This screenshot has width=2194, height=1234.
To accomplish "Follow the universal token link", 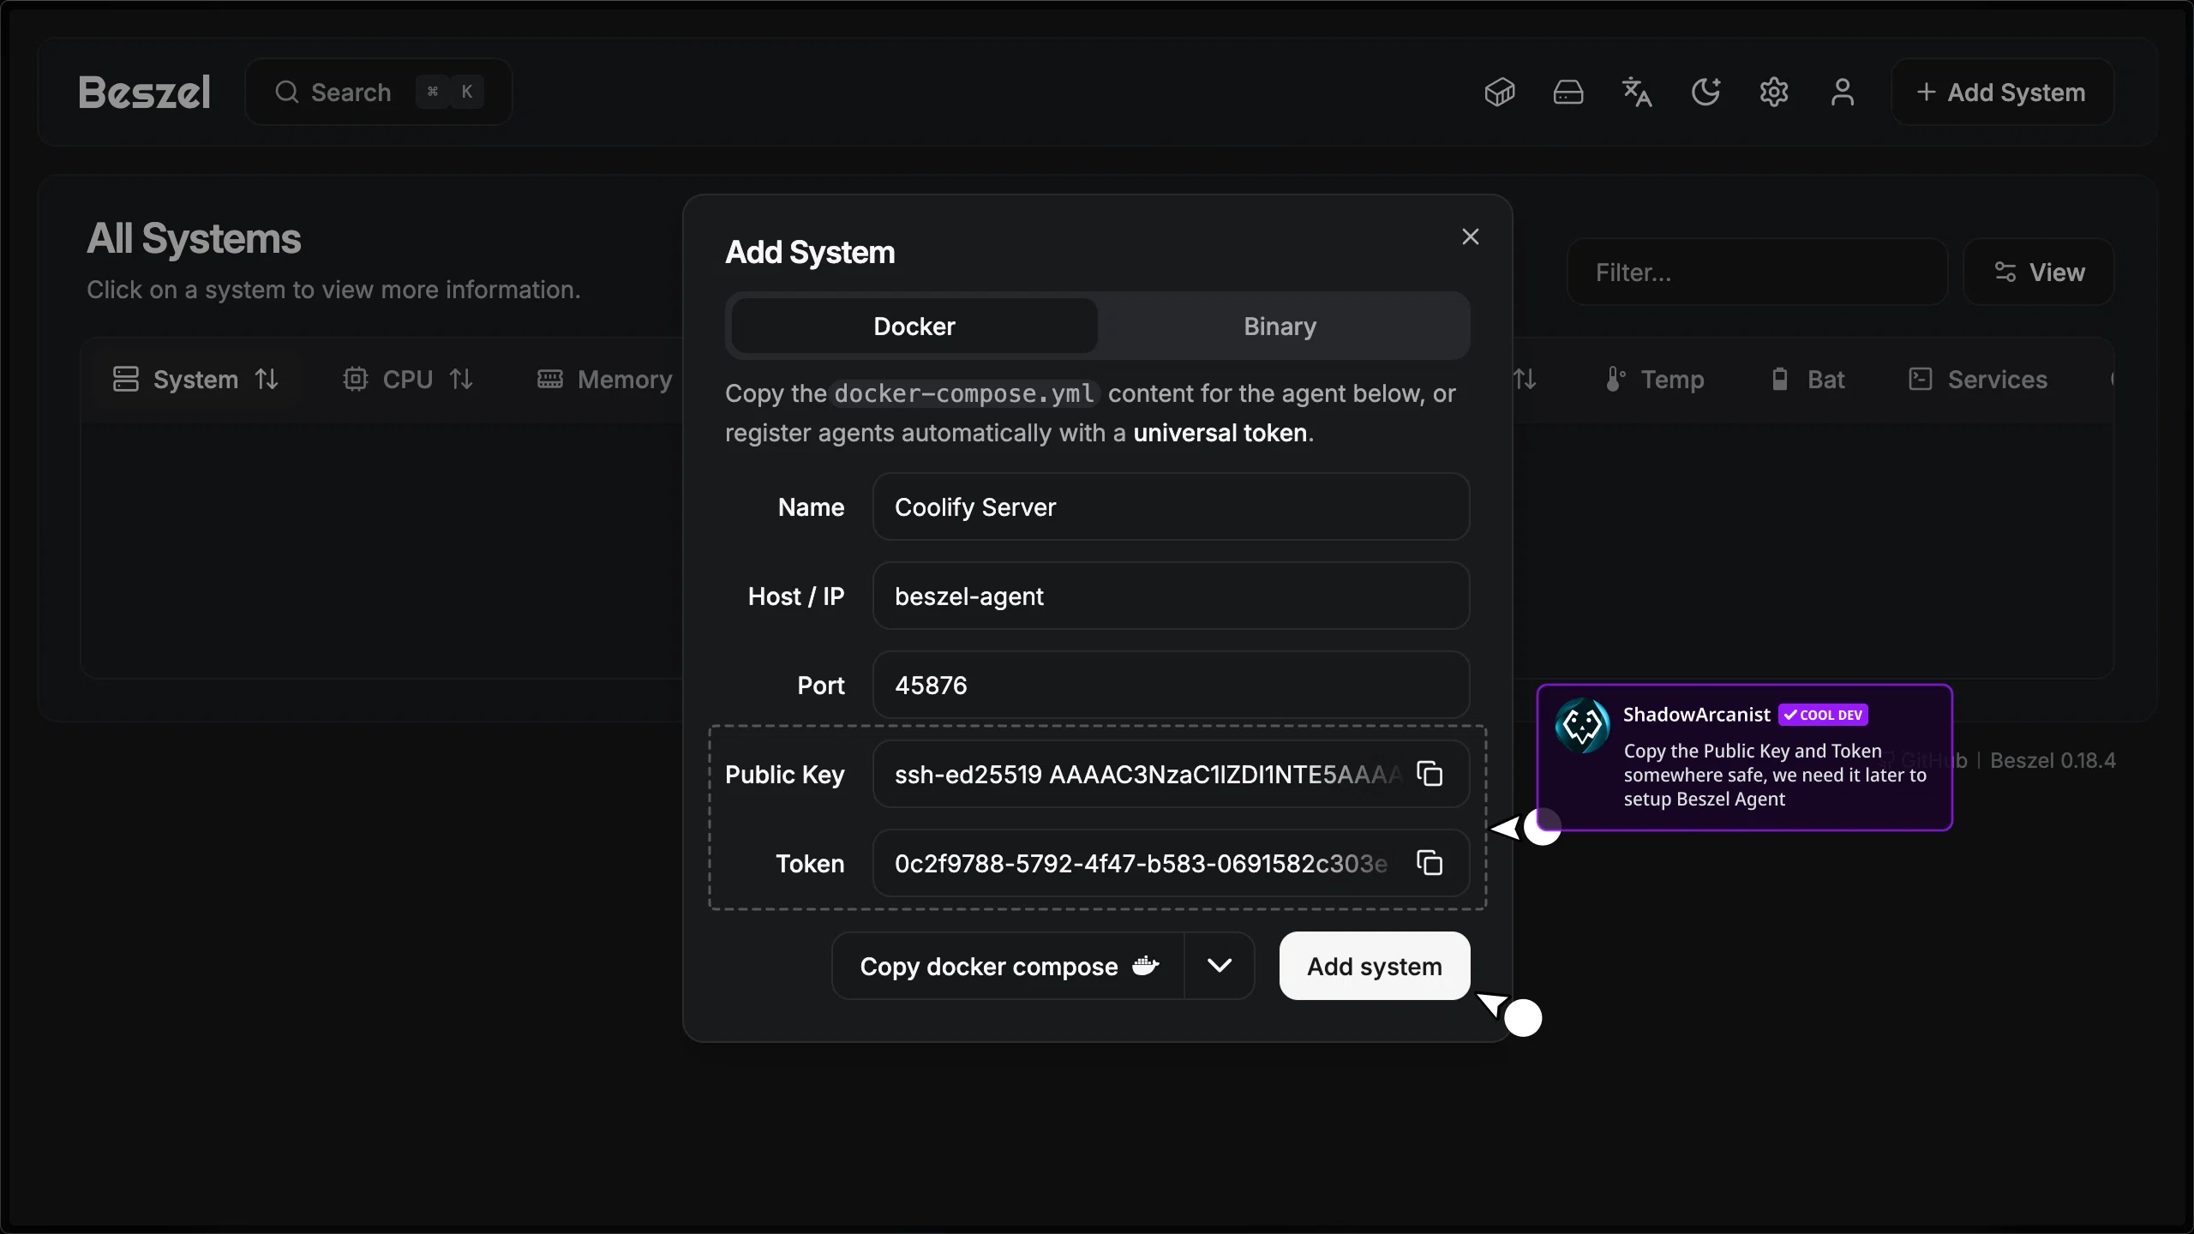I will pos(1220,434).
